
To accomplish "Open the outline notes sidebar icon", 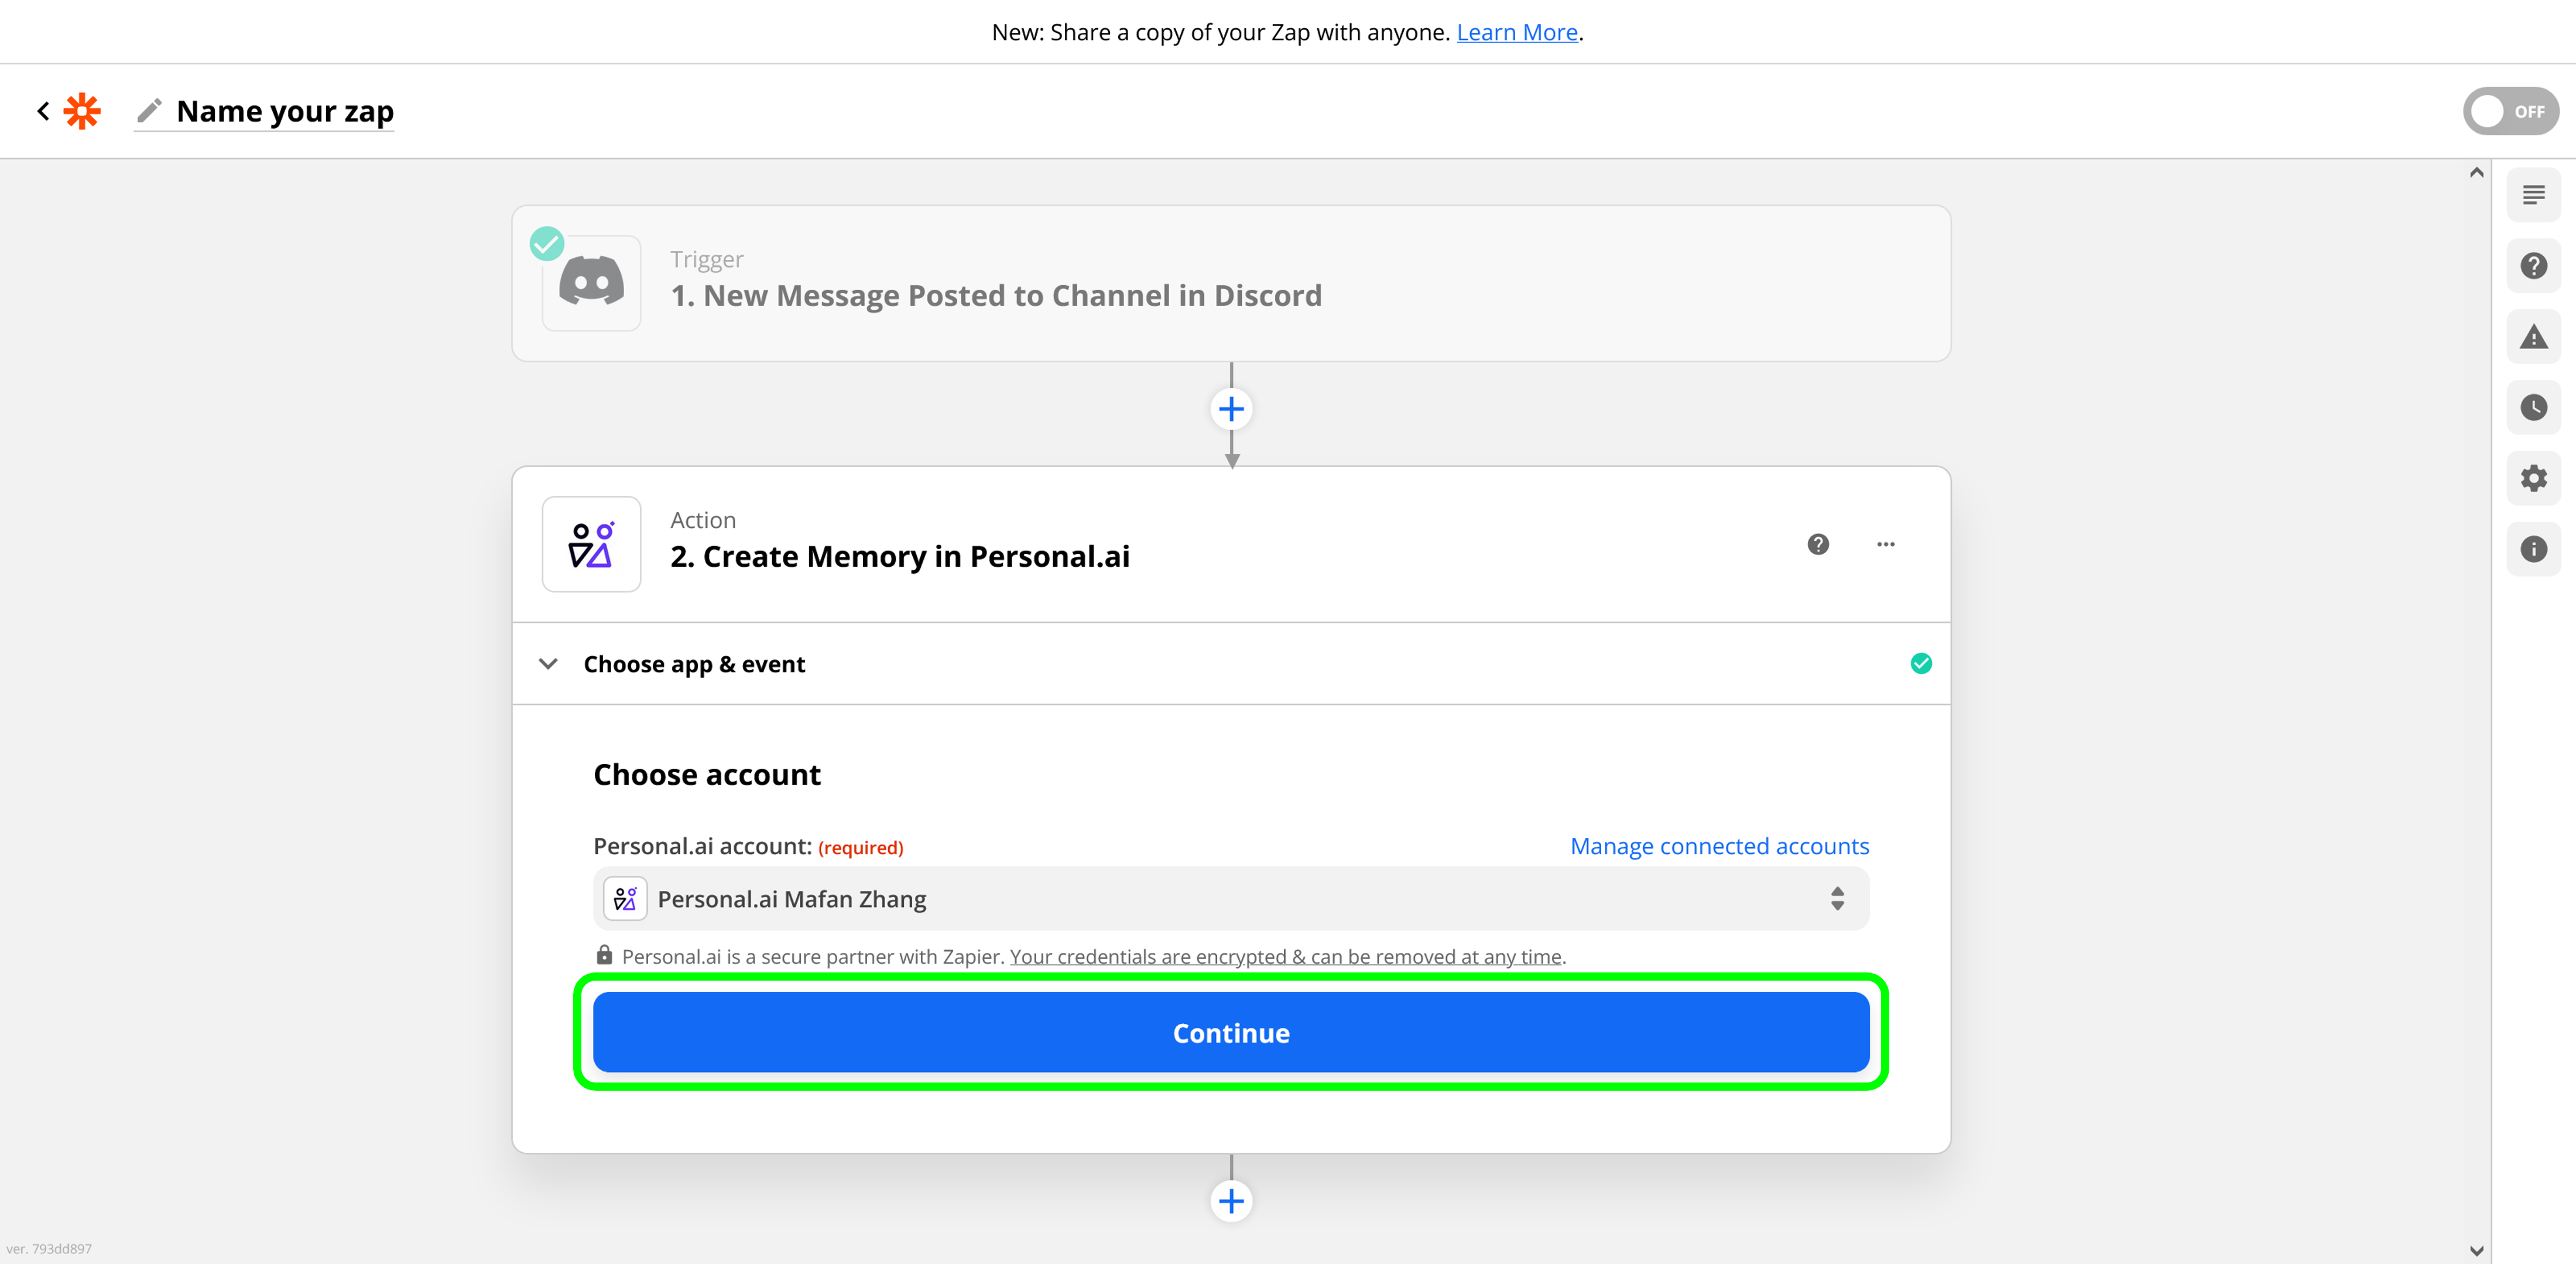I will coord(2533,195).
